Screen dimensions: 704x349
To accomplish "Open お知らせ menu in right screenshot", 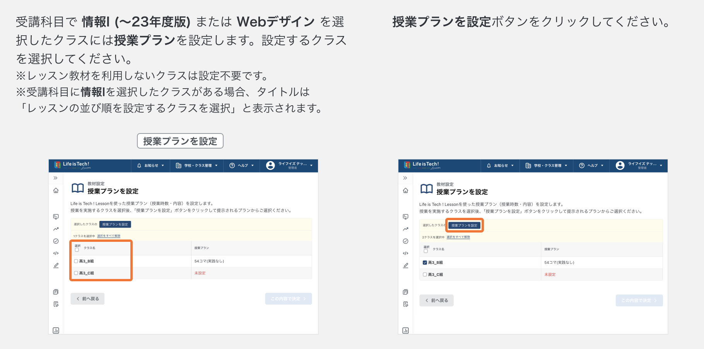I will click(x=500, y=166).
